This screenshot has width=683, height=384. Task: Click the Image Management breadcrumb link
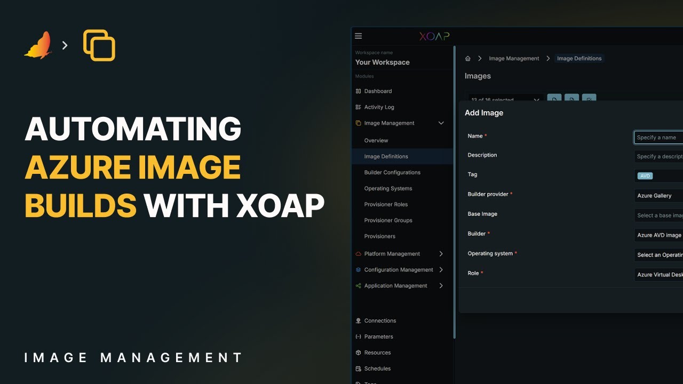pos(514,59)
